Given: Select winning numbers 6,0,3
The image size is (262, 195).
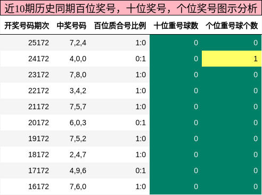Looking at the screenshot, I should point(78,123).
